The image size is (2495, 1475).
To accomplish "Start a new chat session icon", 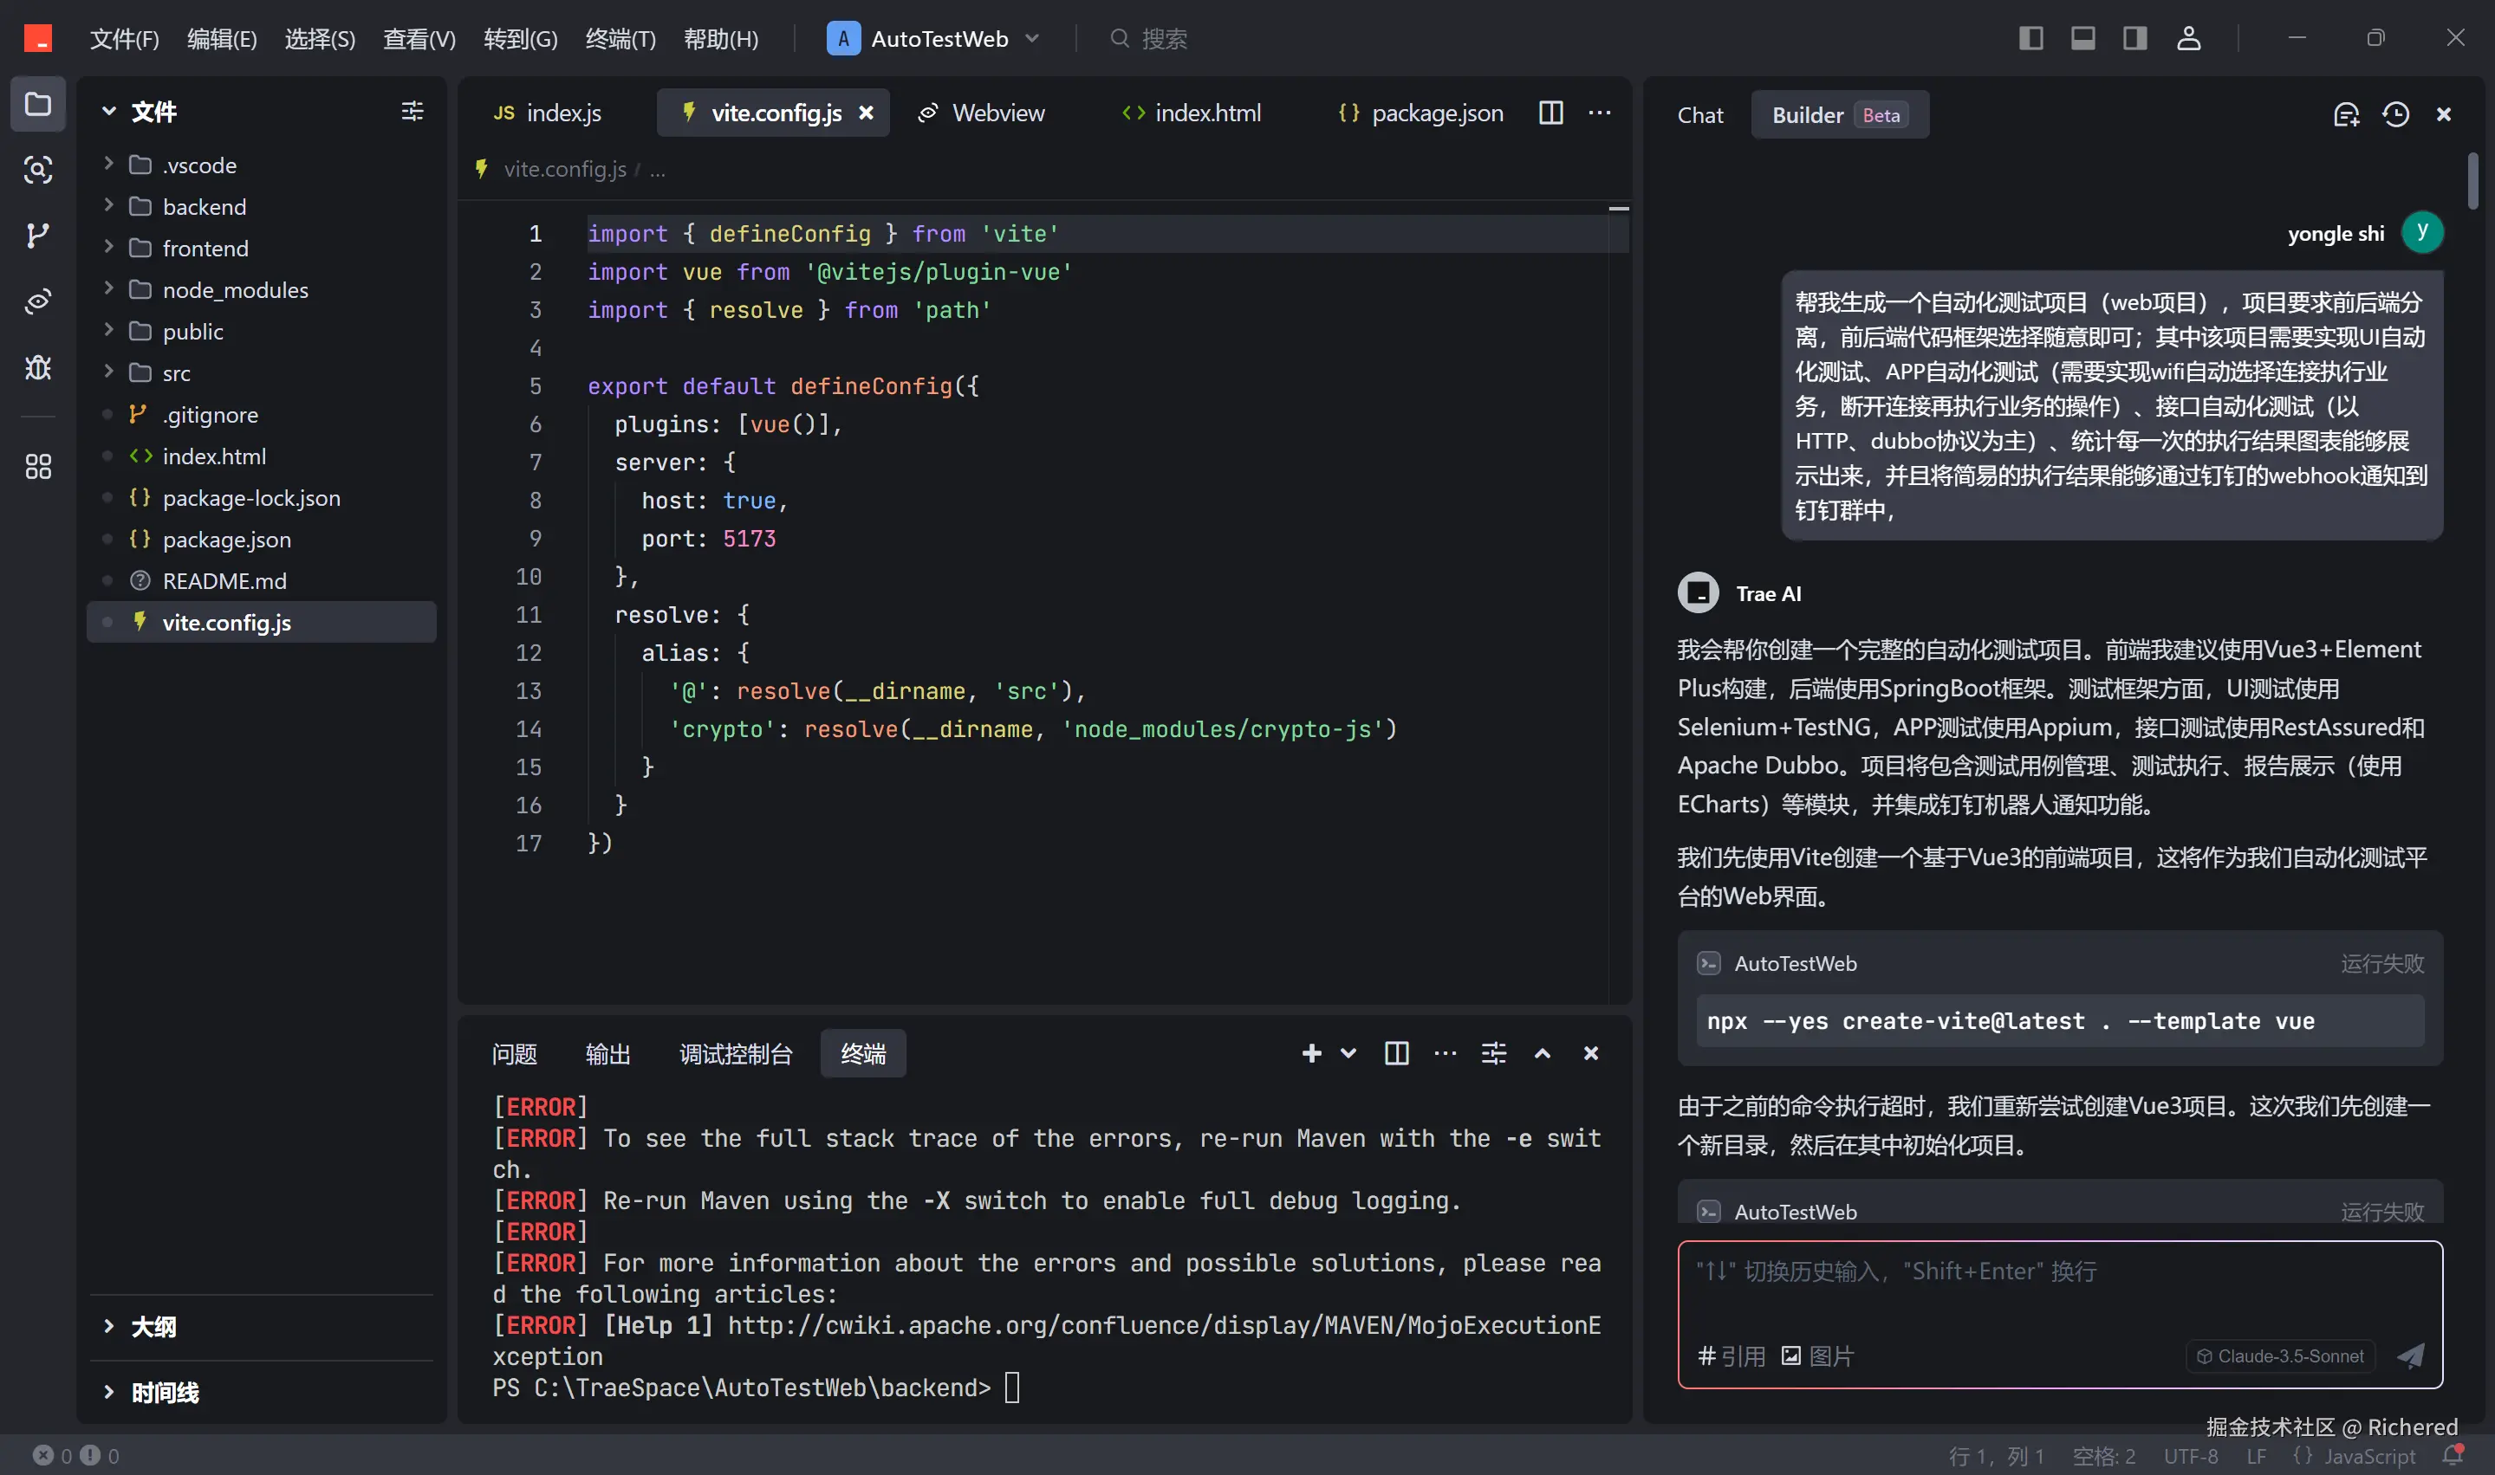I will point(2346,115).
